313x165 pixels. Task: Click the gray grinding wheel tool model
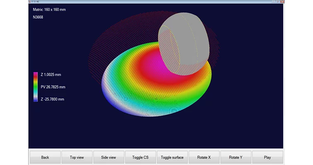pos(184,44)
